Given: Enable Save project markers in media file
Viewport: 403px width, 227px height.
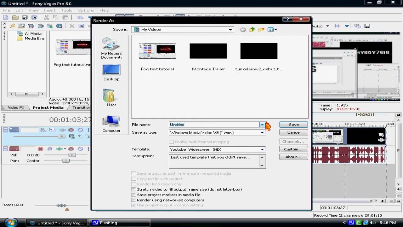Looking at the screenshot, I should tap(134, 195).
